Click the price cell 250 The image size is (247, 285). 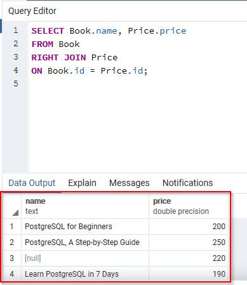(x=189, y=242)
